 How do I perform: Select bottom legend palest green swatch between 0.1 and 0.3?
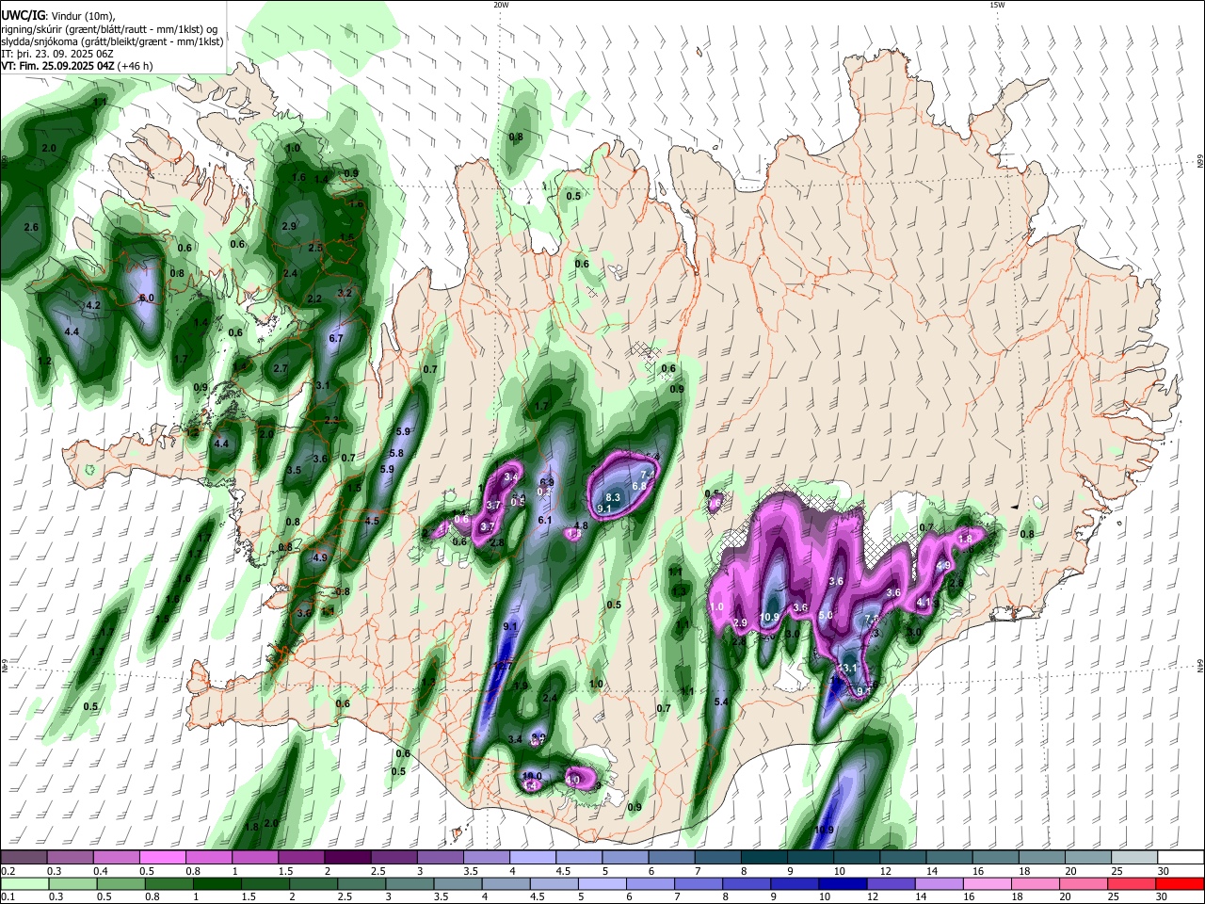point(24,883)
